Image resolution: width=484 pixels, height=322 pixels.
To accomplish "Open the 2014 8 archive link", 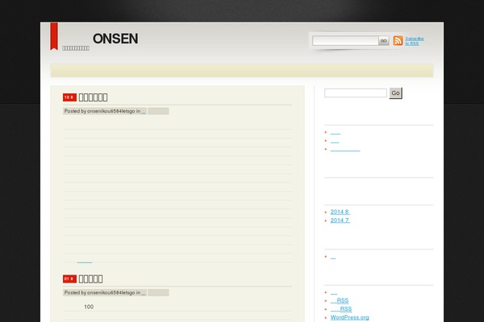I will (x=340, y=212).
